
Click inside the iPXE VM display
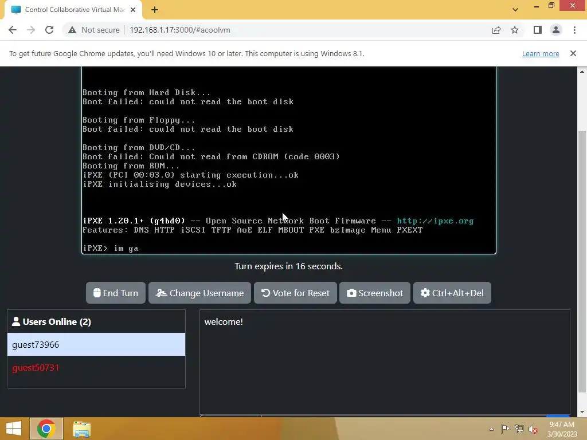[289, 160]
